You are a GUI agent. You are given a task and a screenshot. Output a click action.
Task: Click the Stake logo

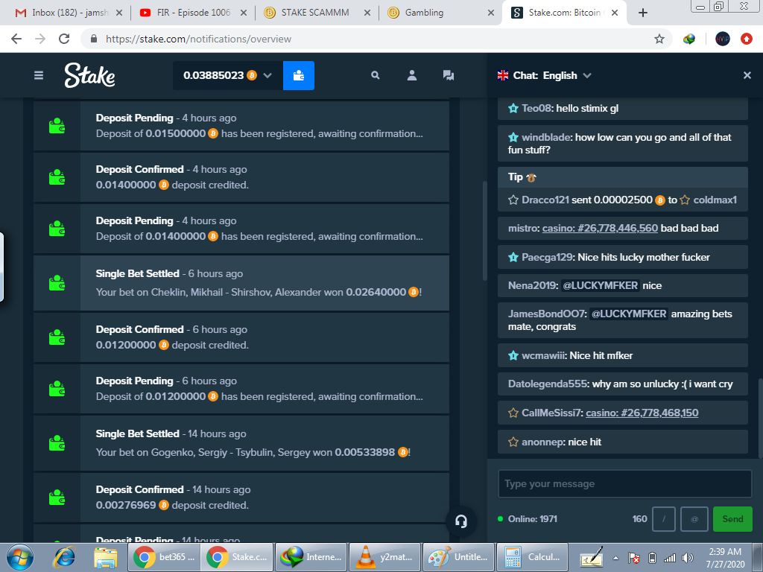point(90,75)
